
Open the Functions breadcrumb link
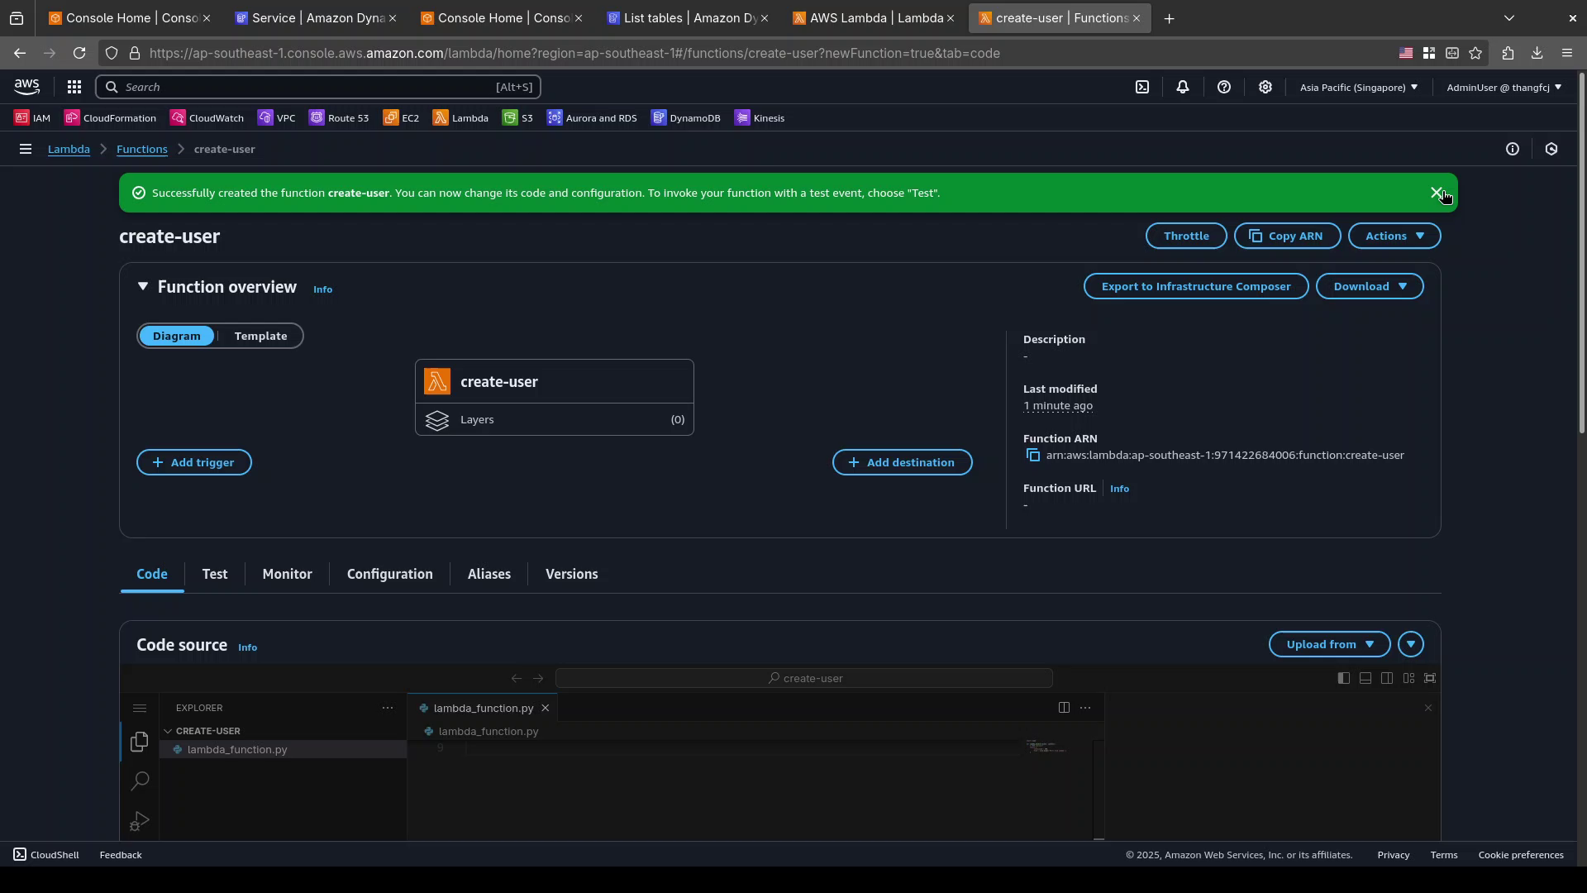click(x=142, y=150)
